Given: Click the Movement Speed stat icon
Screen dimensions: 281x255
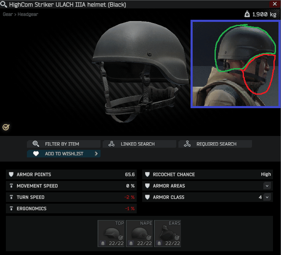Looking at the screenshot, I should (11, 186).
